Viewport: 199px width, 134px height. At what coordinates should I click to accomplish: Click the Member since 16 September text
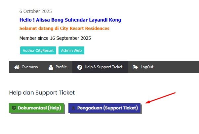point(55,38)
